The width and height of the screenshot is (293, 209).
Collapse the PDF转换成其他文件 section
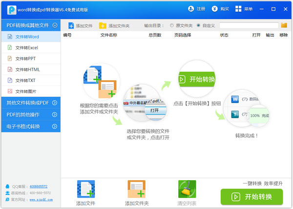pyautogui.click(x=55, y=25)
